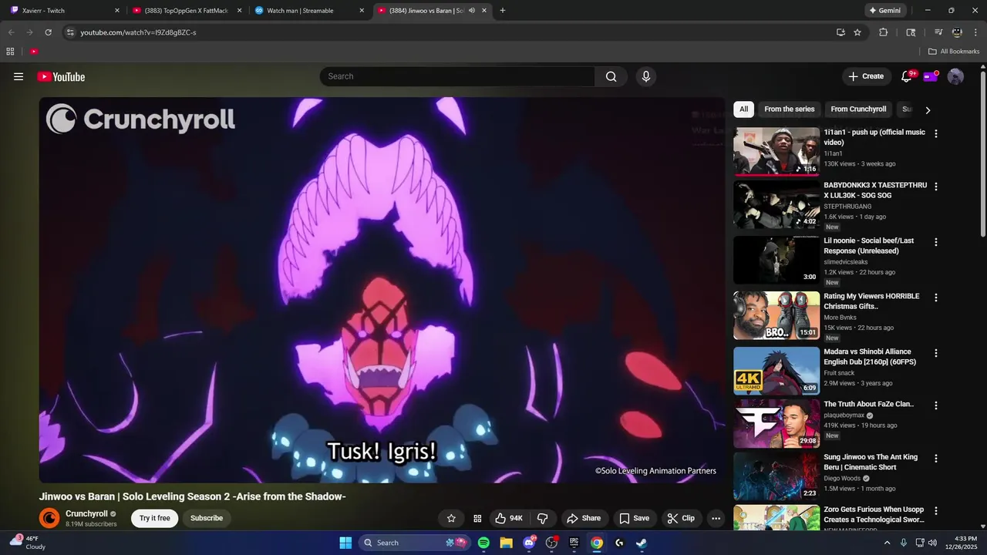The height and width of the screenshot is (555, 987).
Task: Reload the page in Chrome
Action: click(48, 32)
